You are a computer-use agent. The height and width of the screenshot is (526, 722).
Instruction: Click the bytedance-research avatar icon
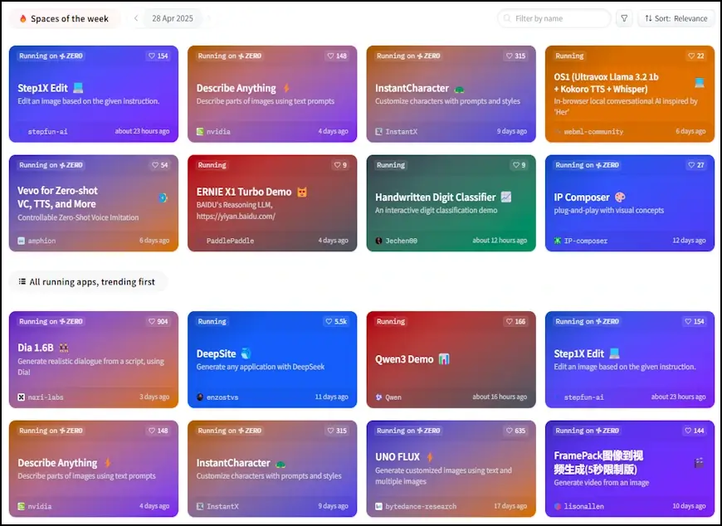(x=378, y=506)
